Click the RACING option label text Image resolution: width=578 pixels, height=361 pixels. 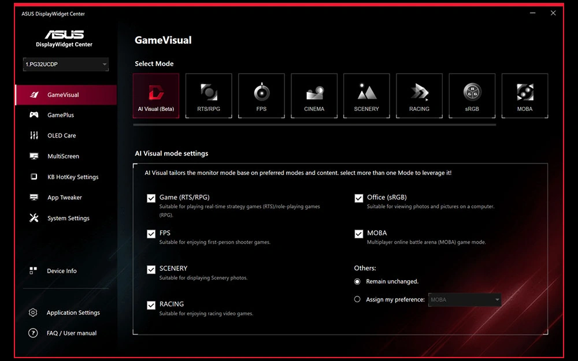pos(172,304)
